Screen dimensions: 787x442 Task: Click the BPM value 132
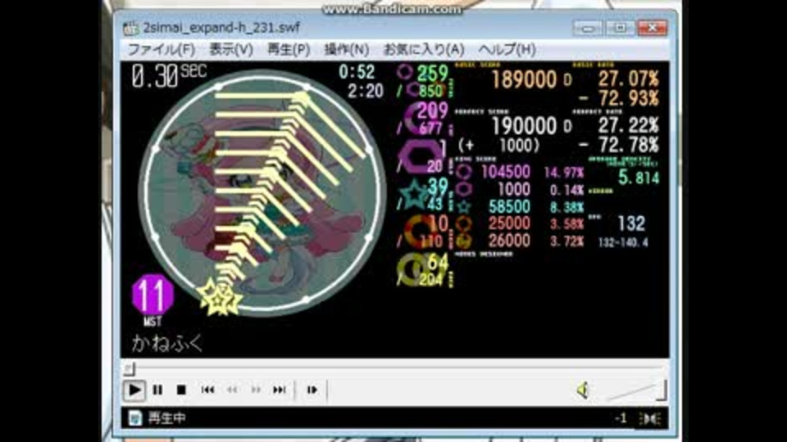pyautogui.click(x=631, y=223)
